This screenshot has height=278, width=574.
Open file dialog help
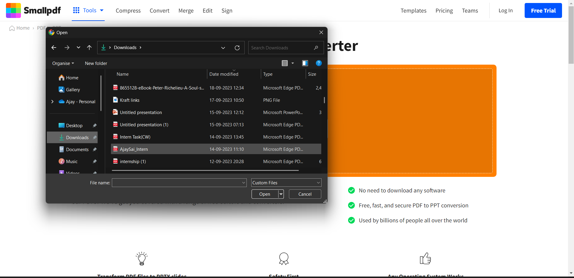point(319,63)
